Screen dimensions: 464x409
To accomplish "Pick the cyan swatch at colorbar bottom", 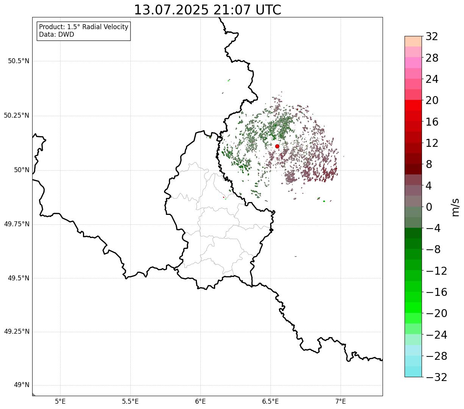I will pos(413,372).
